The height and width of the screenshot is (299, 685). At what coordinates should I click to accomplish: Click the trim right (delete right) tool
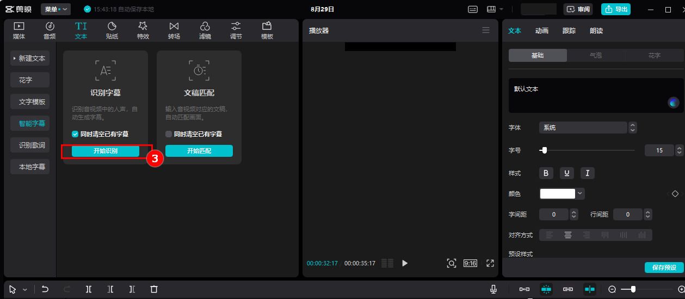pyautogui.click(x=132, y=290)
